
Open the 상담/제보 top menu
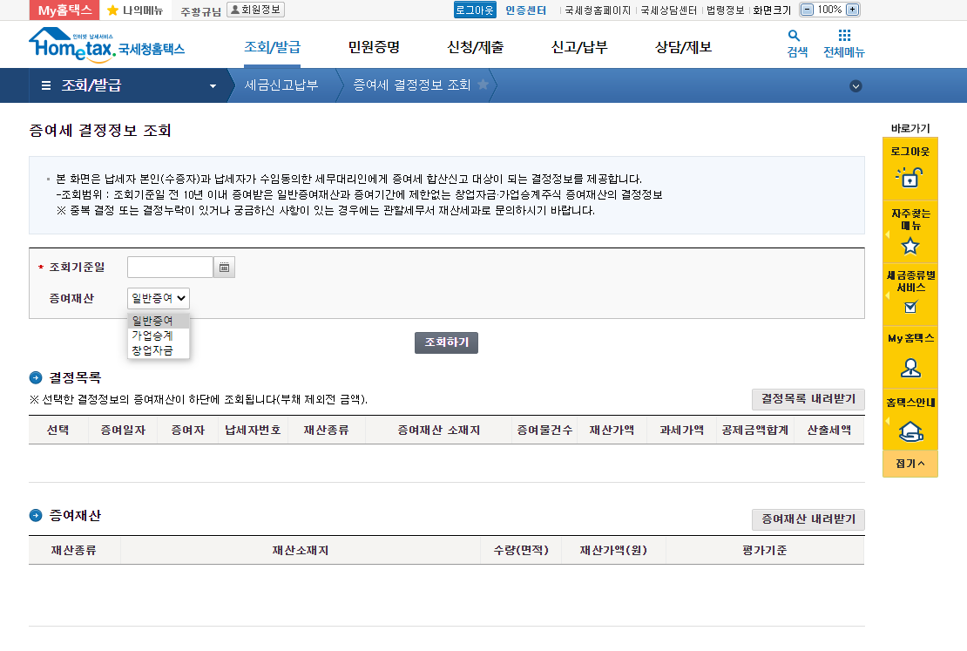[683, 47]
